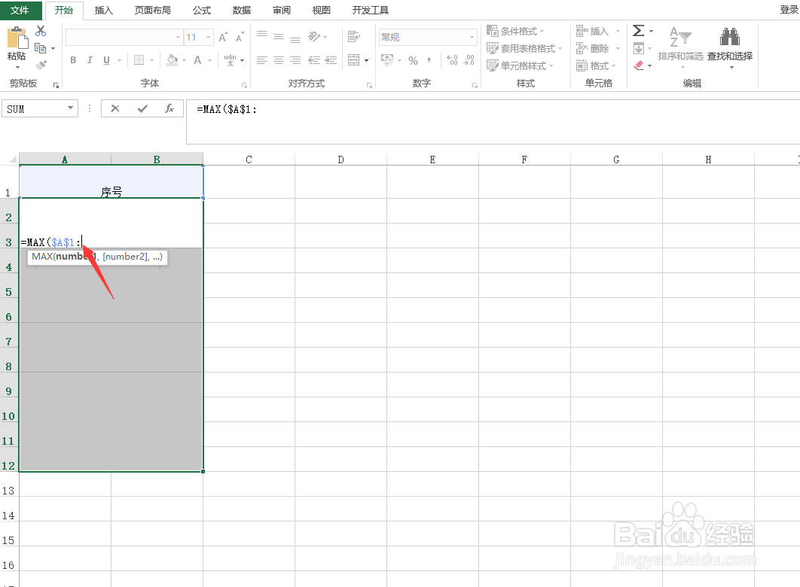Screen dimensions: 800x587
Task: Select the Format Painter brush
Action: [x=41, y=65]
